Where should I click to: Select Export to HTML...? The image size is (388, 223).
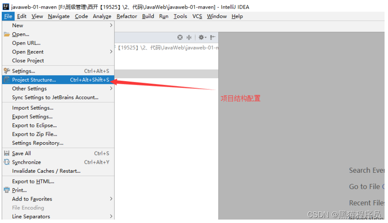tap(58, 181)
